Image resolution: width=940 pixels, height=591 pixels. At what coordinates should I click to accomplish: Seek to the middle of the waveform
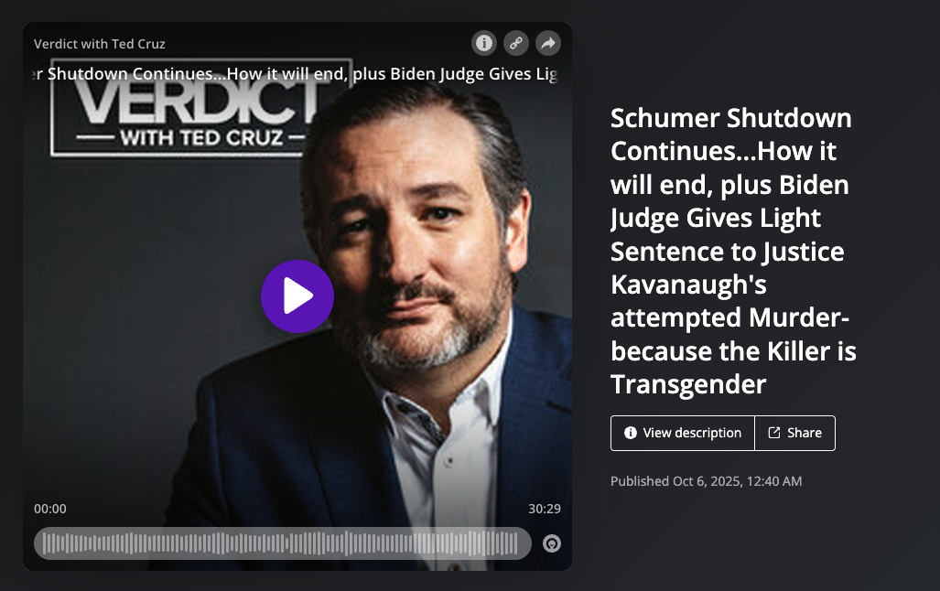[282, 543]
